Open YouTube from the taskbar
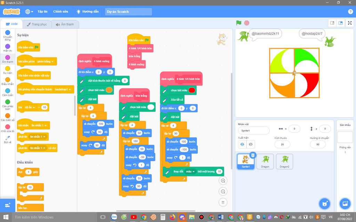356x222 pixels. 133,217
